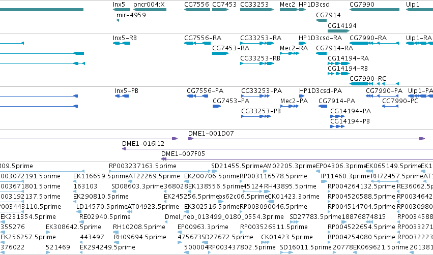Select the CG7990-PC protein feature
The image size is (433, 255).
(x=390, y=106)
